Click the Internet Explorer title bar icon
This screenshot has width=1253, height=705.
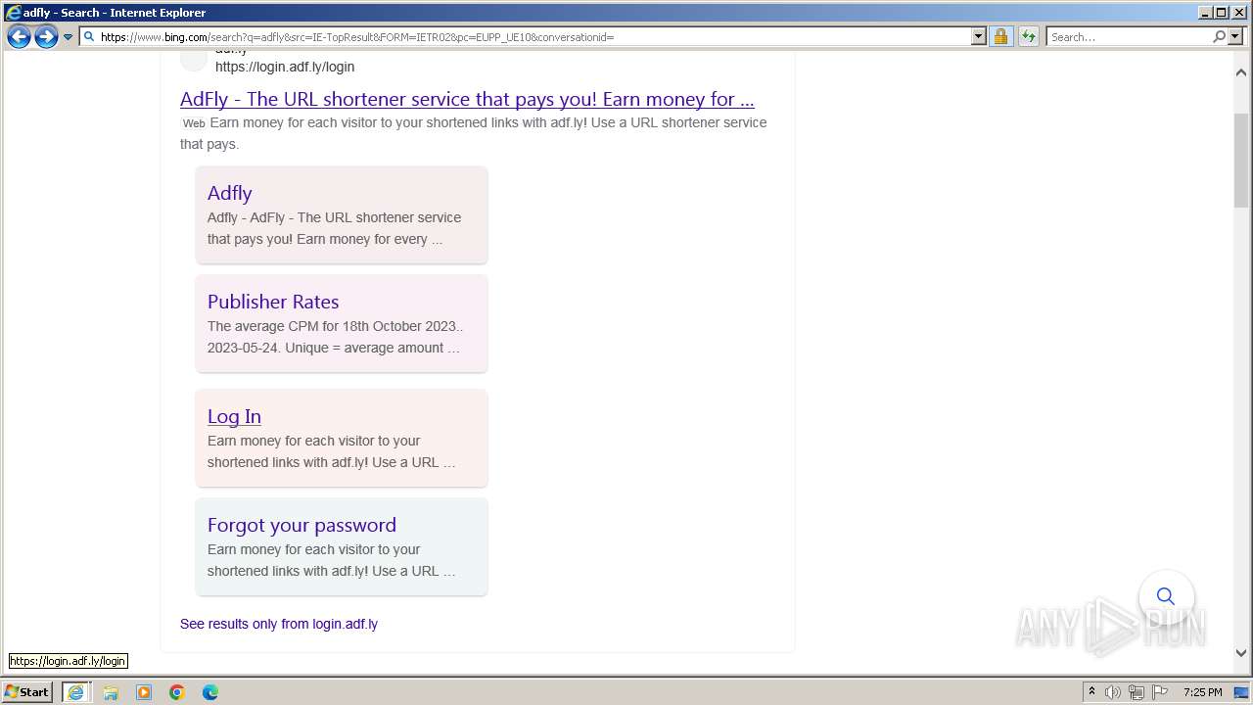tap(13, 13)
